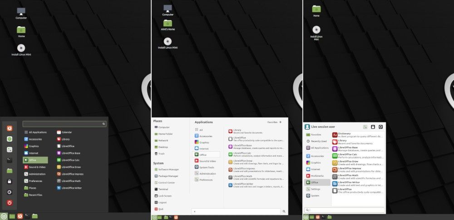Click Mint menu button on the dark menu taskbar
This screenshot has width=454, height=220.
click(4, 216)
